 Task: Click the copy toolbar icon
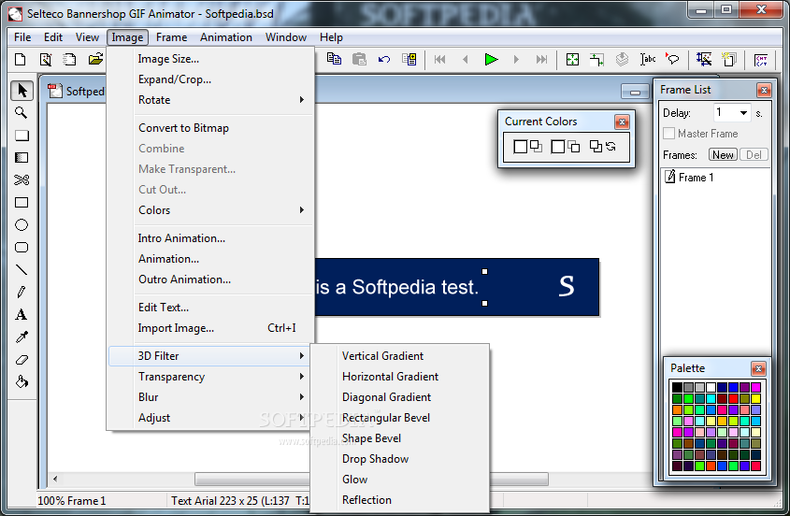tap(334, 59)
